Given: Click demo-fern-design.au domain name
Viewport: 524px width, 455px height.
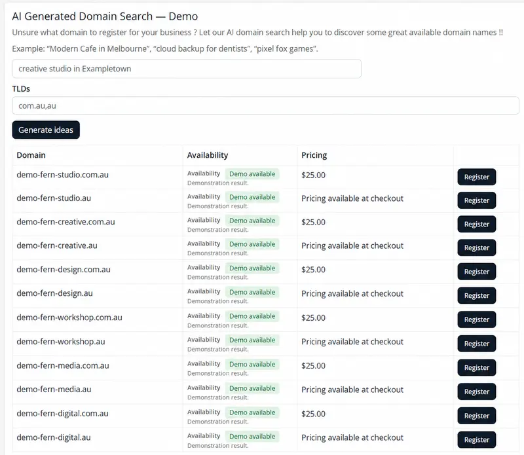Looking at the screenshot, I should (x=55, y=293).
